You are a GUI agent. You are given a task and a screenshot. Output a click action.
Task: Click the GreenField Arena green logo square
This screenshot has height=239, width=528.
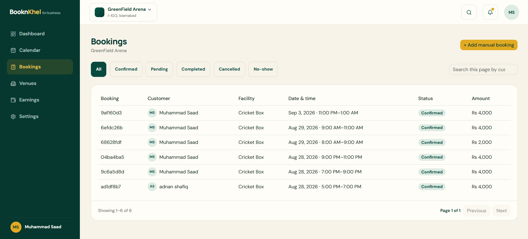pos(99,12)
